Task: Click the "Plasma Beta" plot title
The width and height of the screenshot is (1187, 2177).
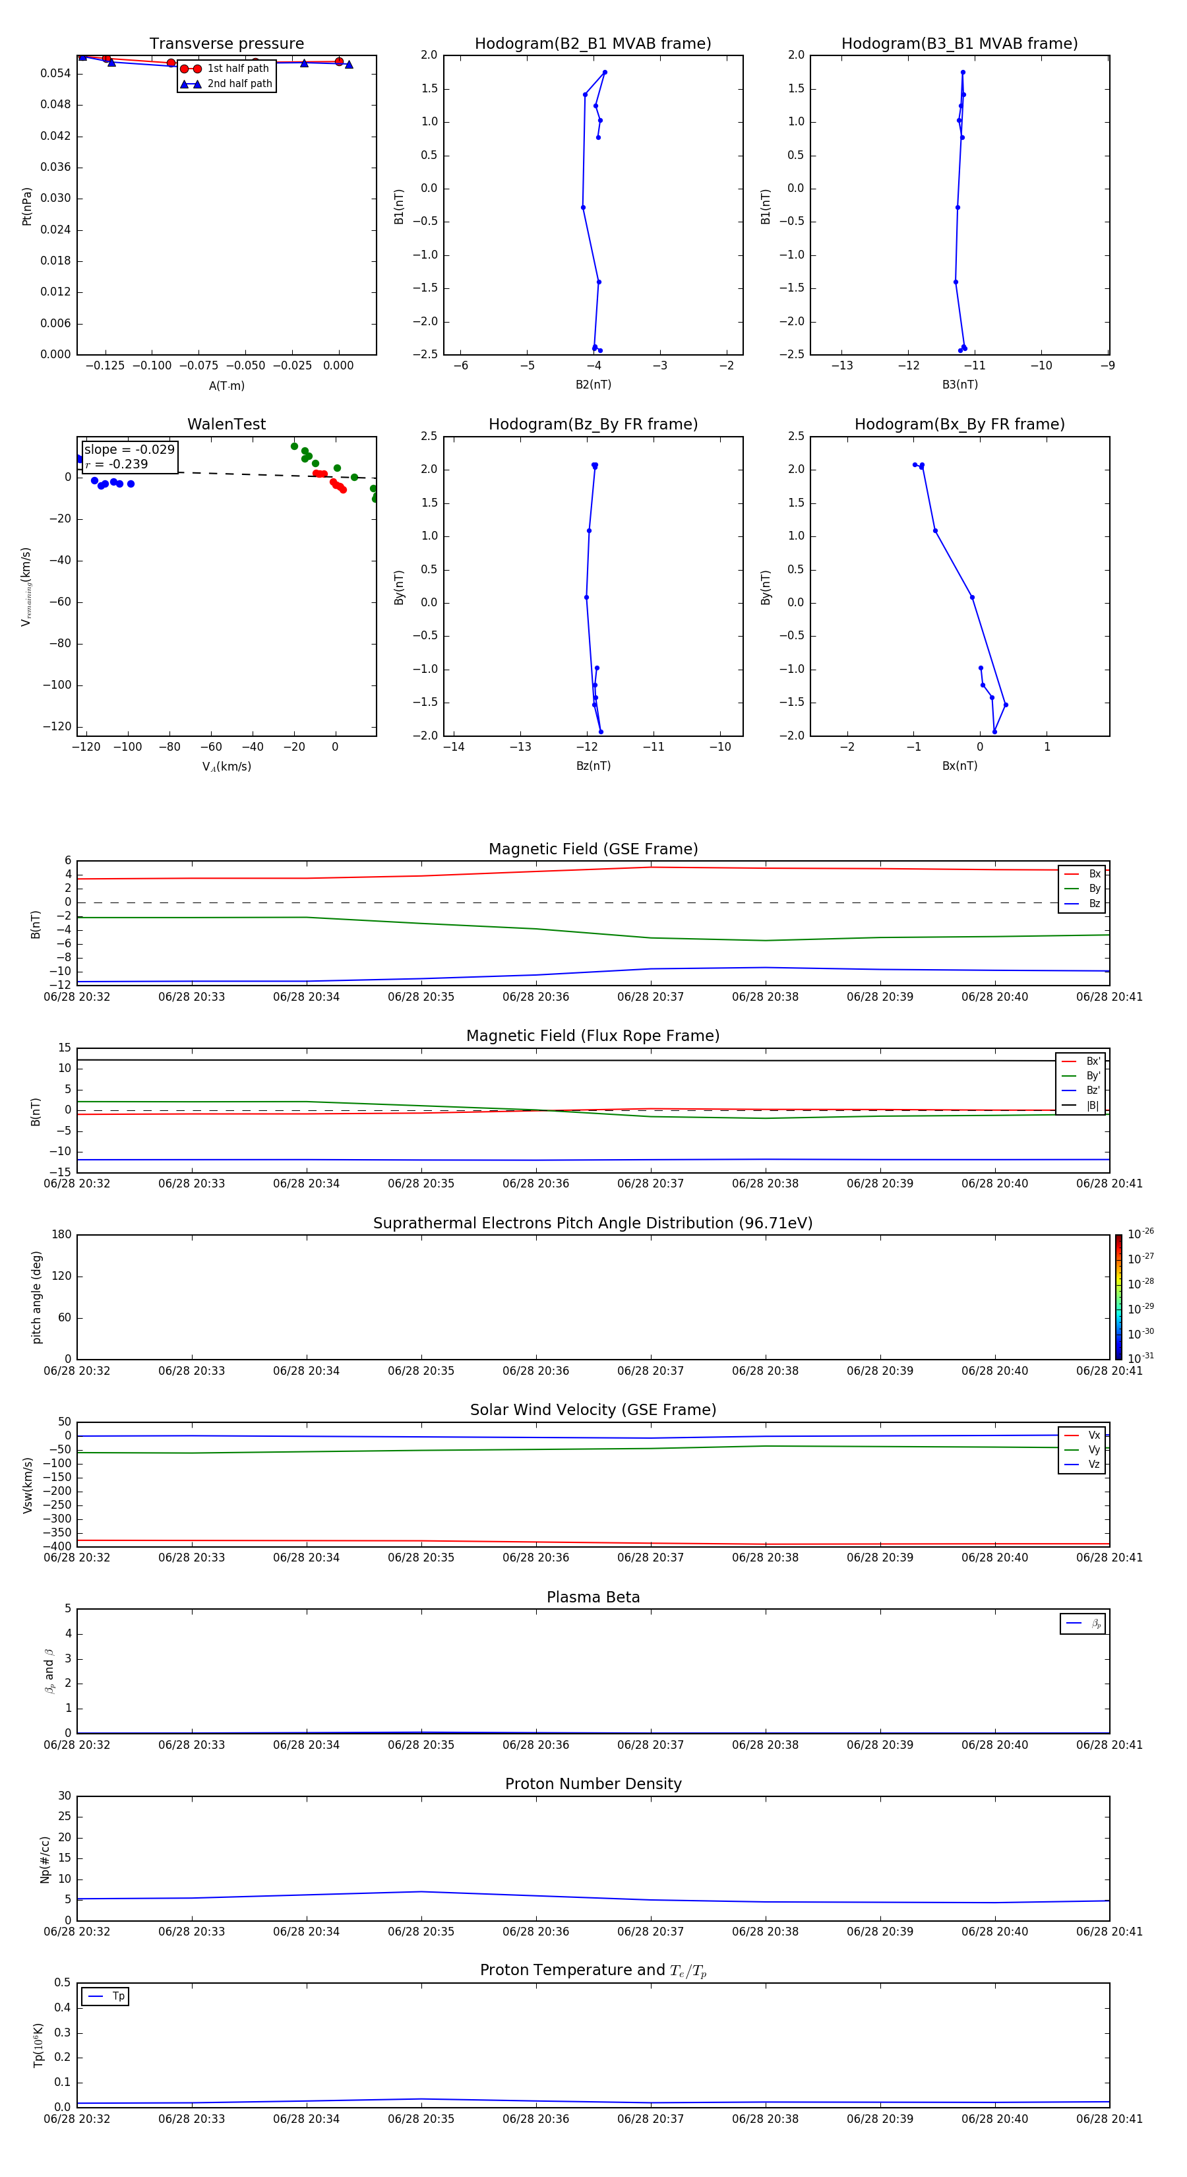Action: pyautogui.click(x=593, y=1597)
